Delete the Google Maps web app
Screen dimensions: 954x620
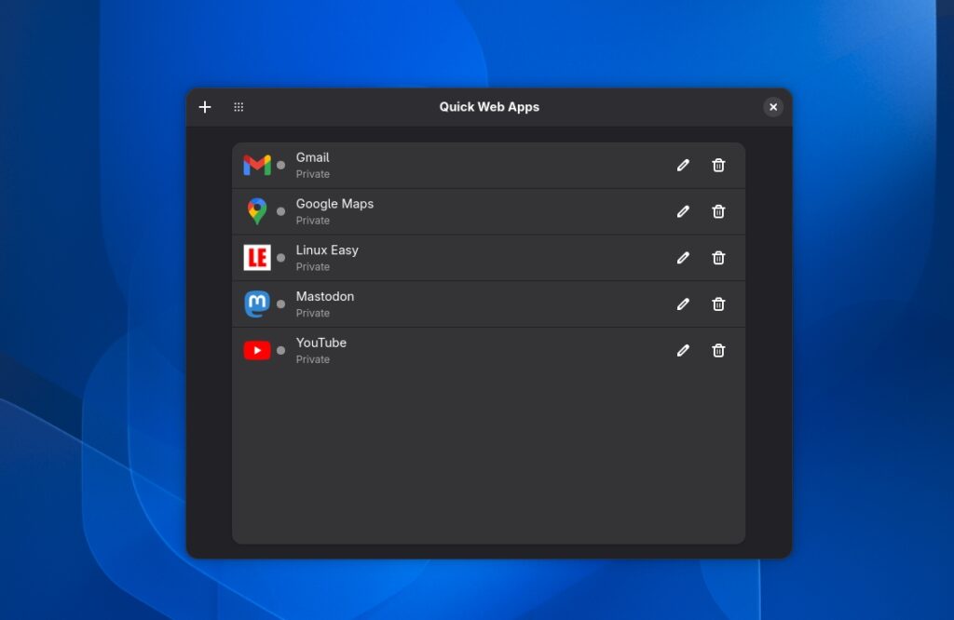[718, 211]
